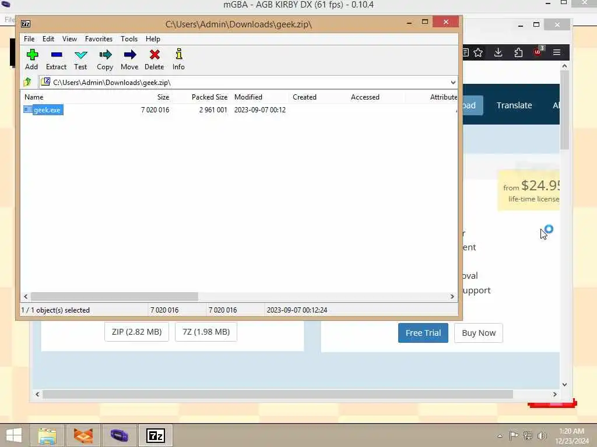Click 7-Zip horizontal scrollbar thumb
Viewport: 597px width, 447px height.
pyautogui.click(x=114, y=296)
